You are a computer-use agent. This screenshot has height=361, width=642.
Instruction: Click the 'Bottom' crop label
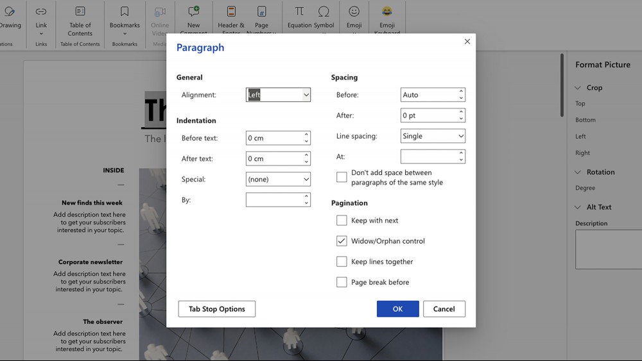point(586,120)
